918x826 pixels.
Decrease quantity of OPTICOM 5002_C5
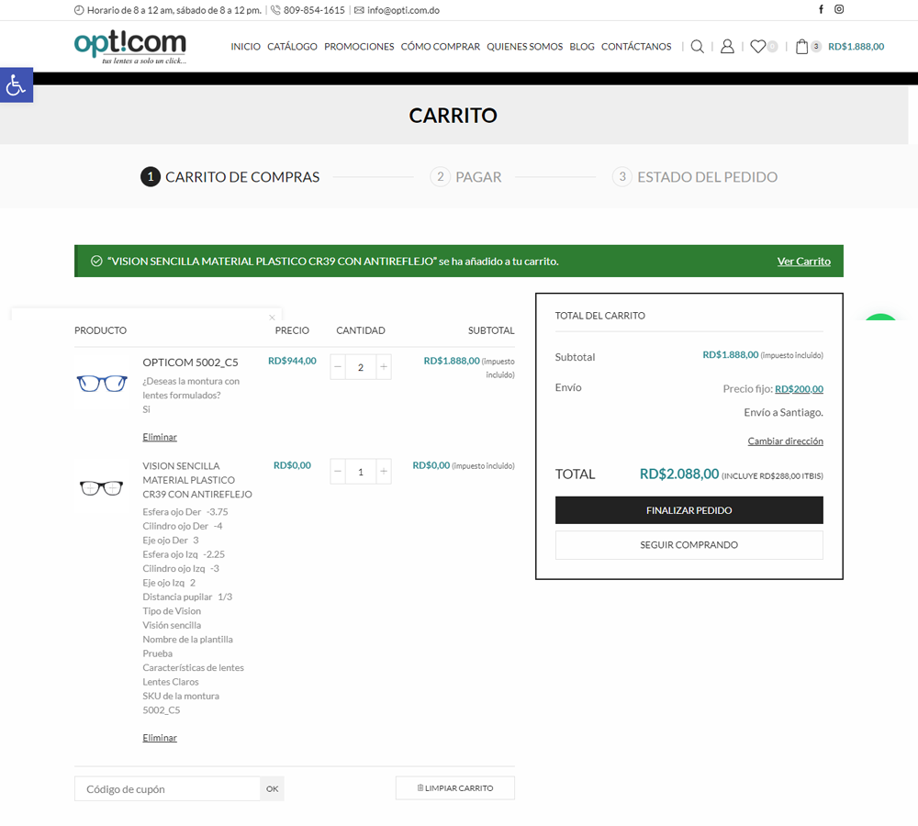point(338,367)
